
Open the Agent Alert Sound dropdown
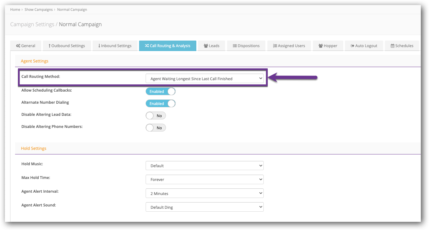pos(205,207)
